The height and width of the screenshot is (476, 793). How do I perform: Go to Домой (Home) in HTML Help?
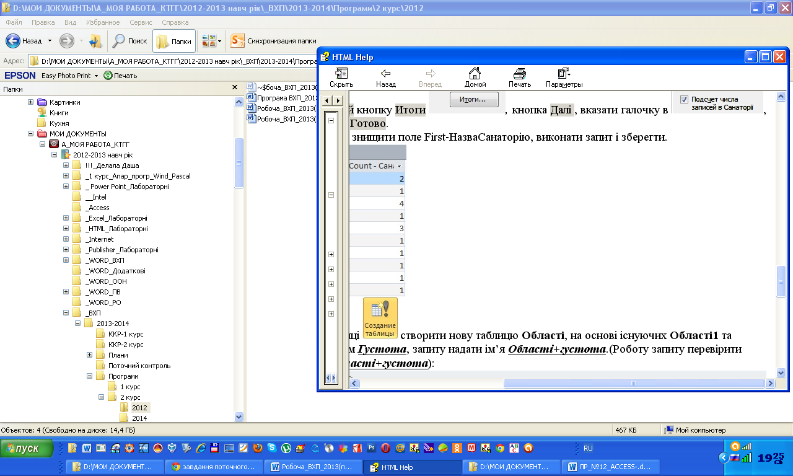coord(475,77)
